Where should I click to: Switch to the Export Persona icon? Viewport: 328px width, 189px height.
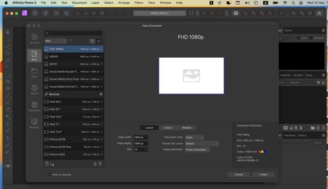[67, 13]
